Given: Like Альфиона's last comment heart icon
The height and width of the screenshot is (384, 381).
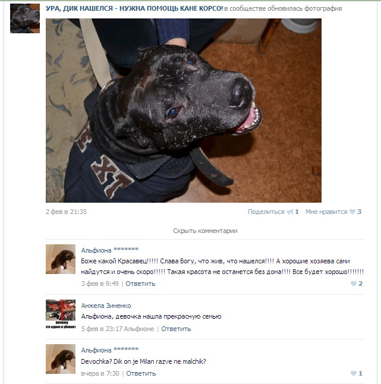Looking at the screenshot, I should (x=354, y=373).
